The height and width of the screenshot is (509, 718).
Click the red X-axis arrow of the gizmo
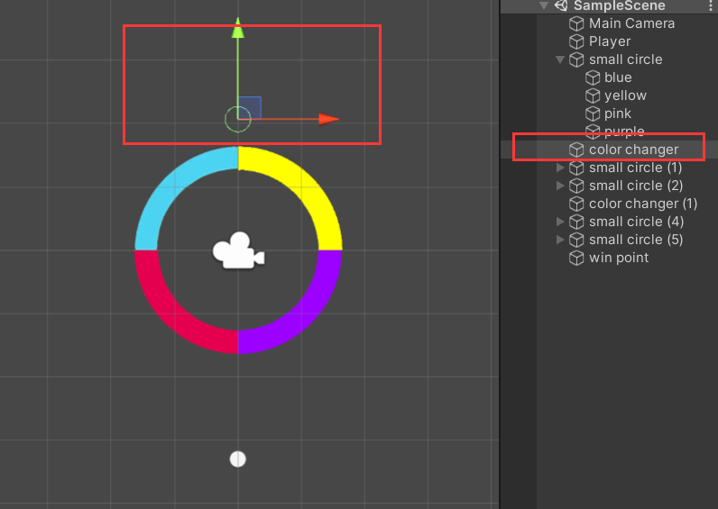click(328, 119)
